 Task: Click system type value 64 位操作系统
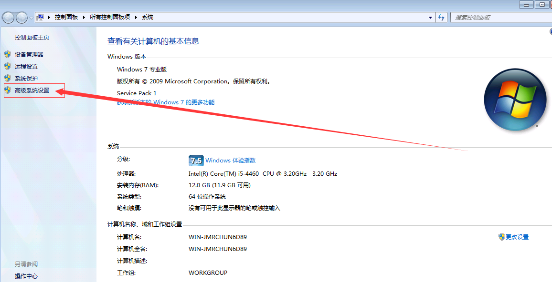click(207, 197)
